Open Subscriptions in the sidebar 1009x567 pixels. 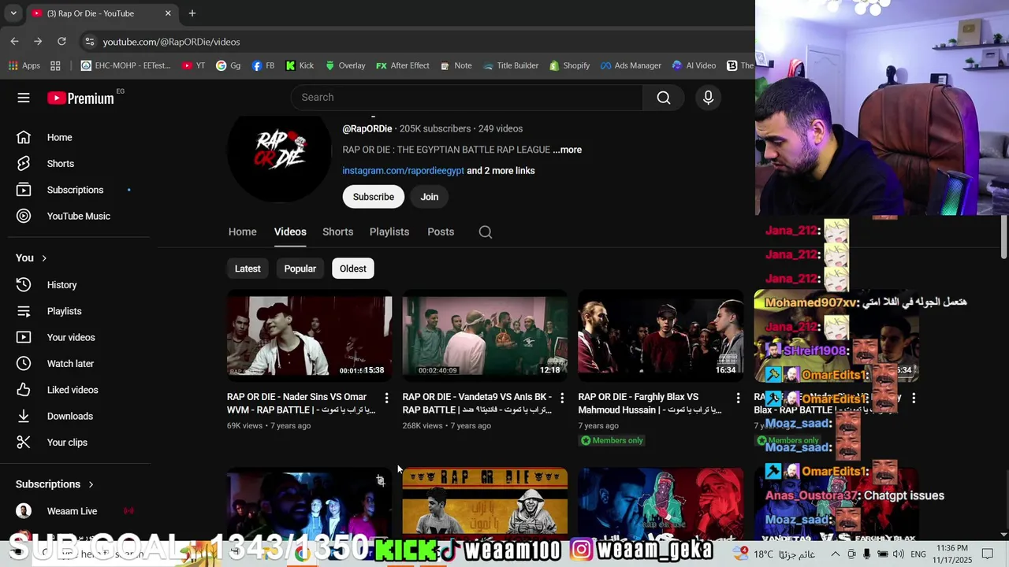coord(75,190)
